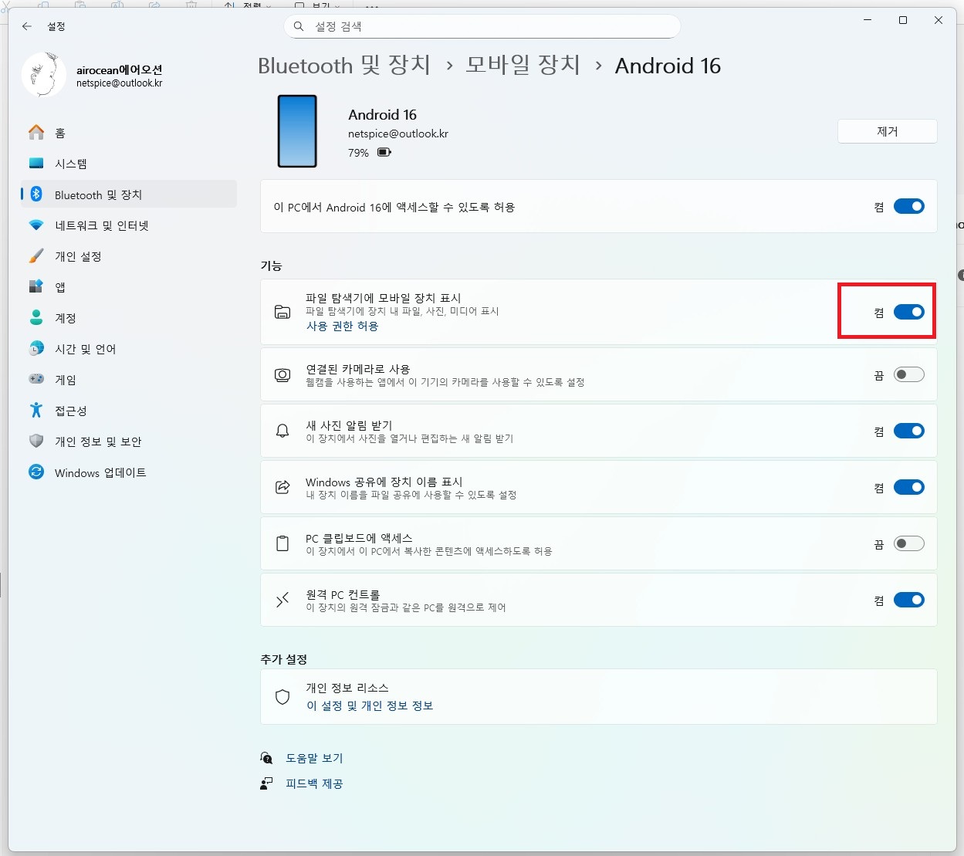
Task: Toggle 파일 탐색기에 모바일 장치 표시
Action: click(x=909, y=312)
